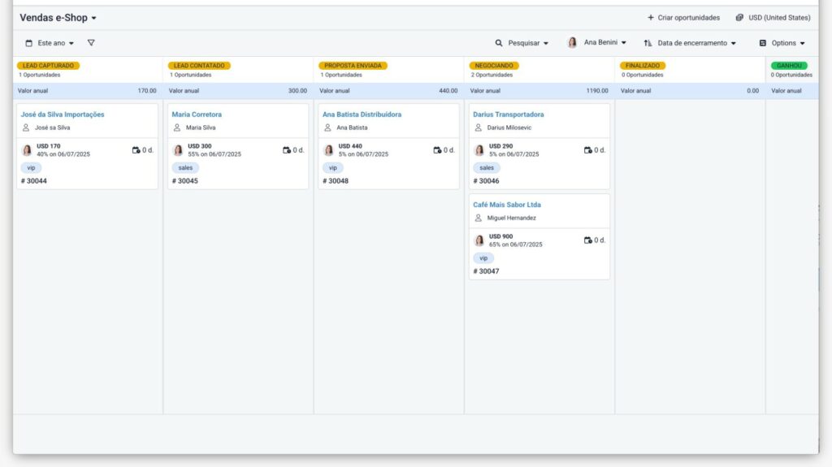Click calendar days icon on card #30048
832x467 pixels.
pyautogui.click(x=438, y=150)
